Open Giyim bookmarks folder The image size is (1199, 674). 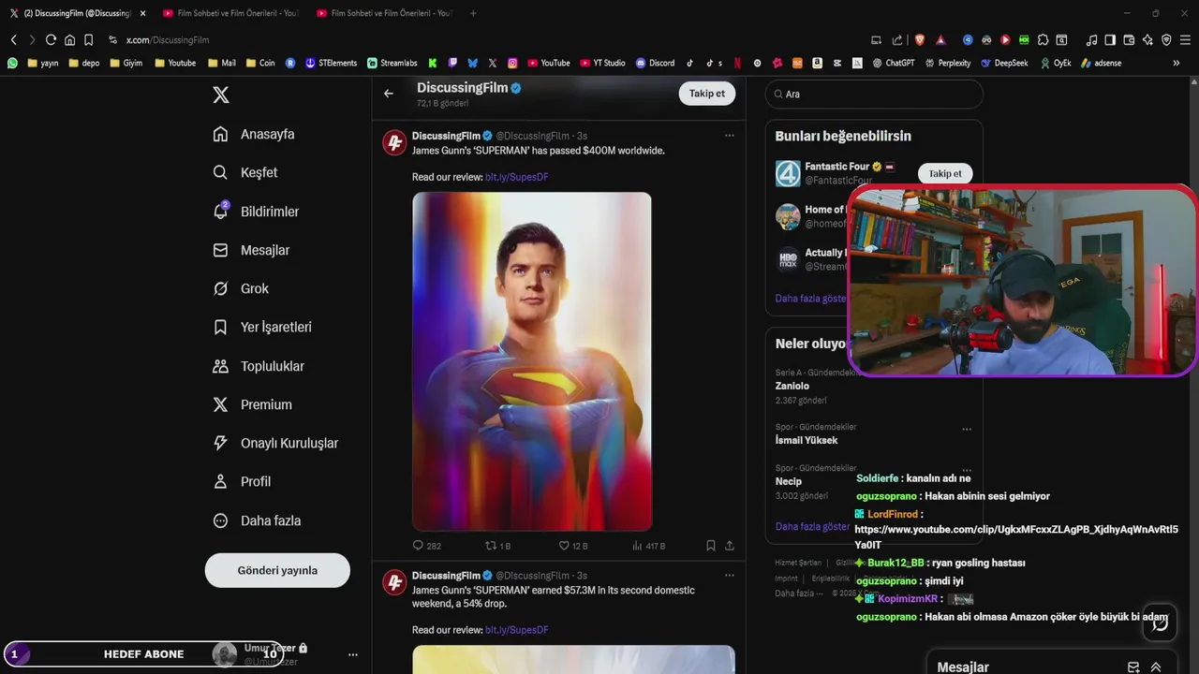126,63
